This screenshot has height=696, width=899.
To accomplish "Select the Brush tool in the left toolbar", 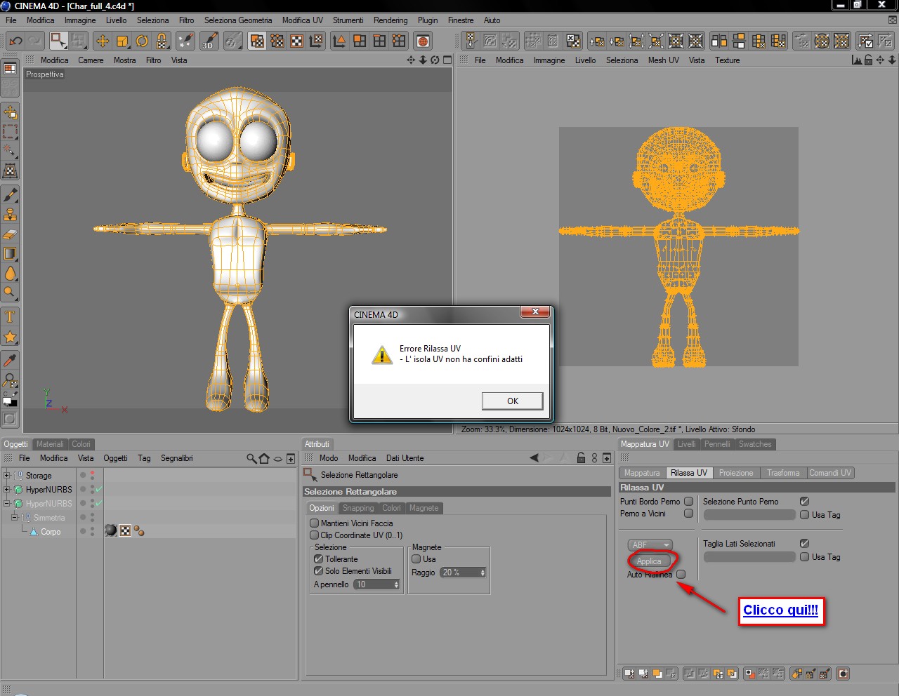I will [x=10, y=194].
